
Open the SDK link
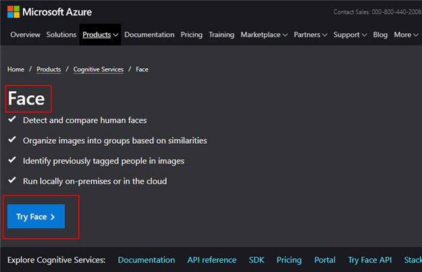point(257,260)
